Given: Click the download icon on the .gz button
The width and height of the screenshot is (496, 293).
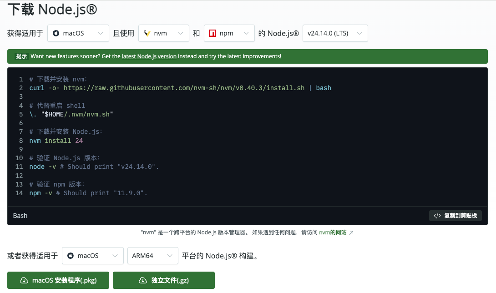Looking at the screenshot, I should [x=144, y=280].
